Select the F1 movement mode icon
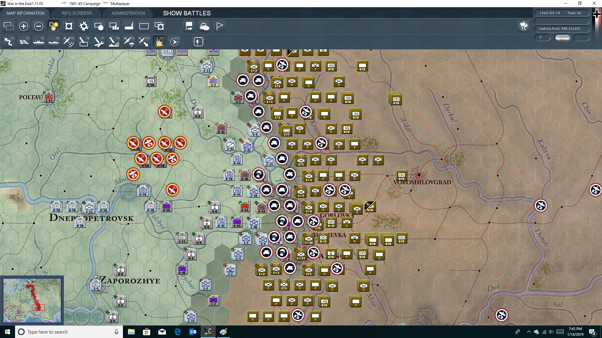This screenshot has width=602, height=338. coord(8,42)
